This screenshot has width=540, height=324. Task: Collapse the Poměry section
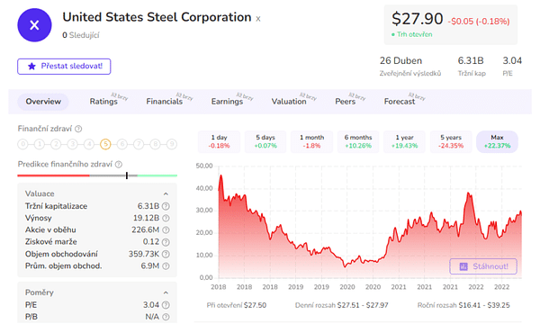[x=166, y=292]
